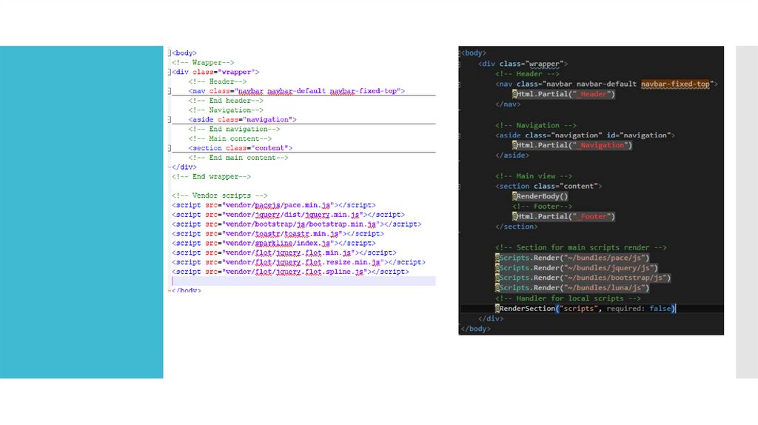This screenshot has width=758, height=425.
Task: Click the div class="wrapper" line in dark editor
Action: pyautogui.click(x=523, y=64)
